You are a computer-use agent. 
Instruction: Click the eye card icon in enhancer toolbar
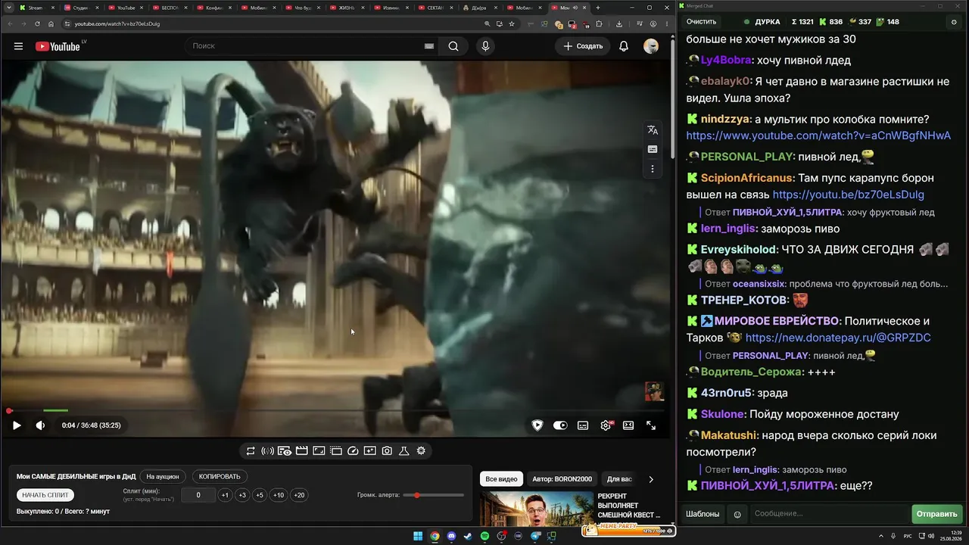pyautogui.click(x=285, y=451)
